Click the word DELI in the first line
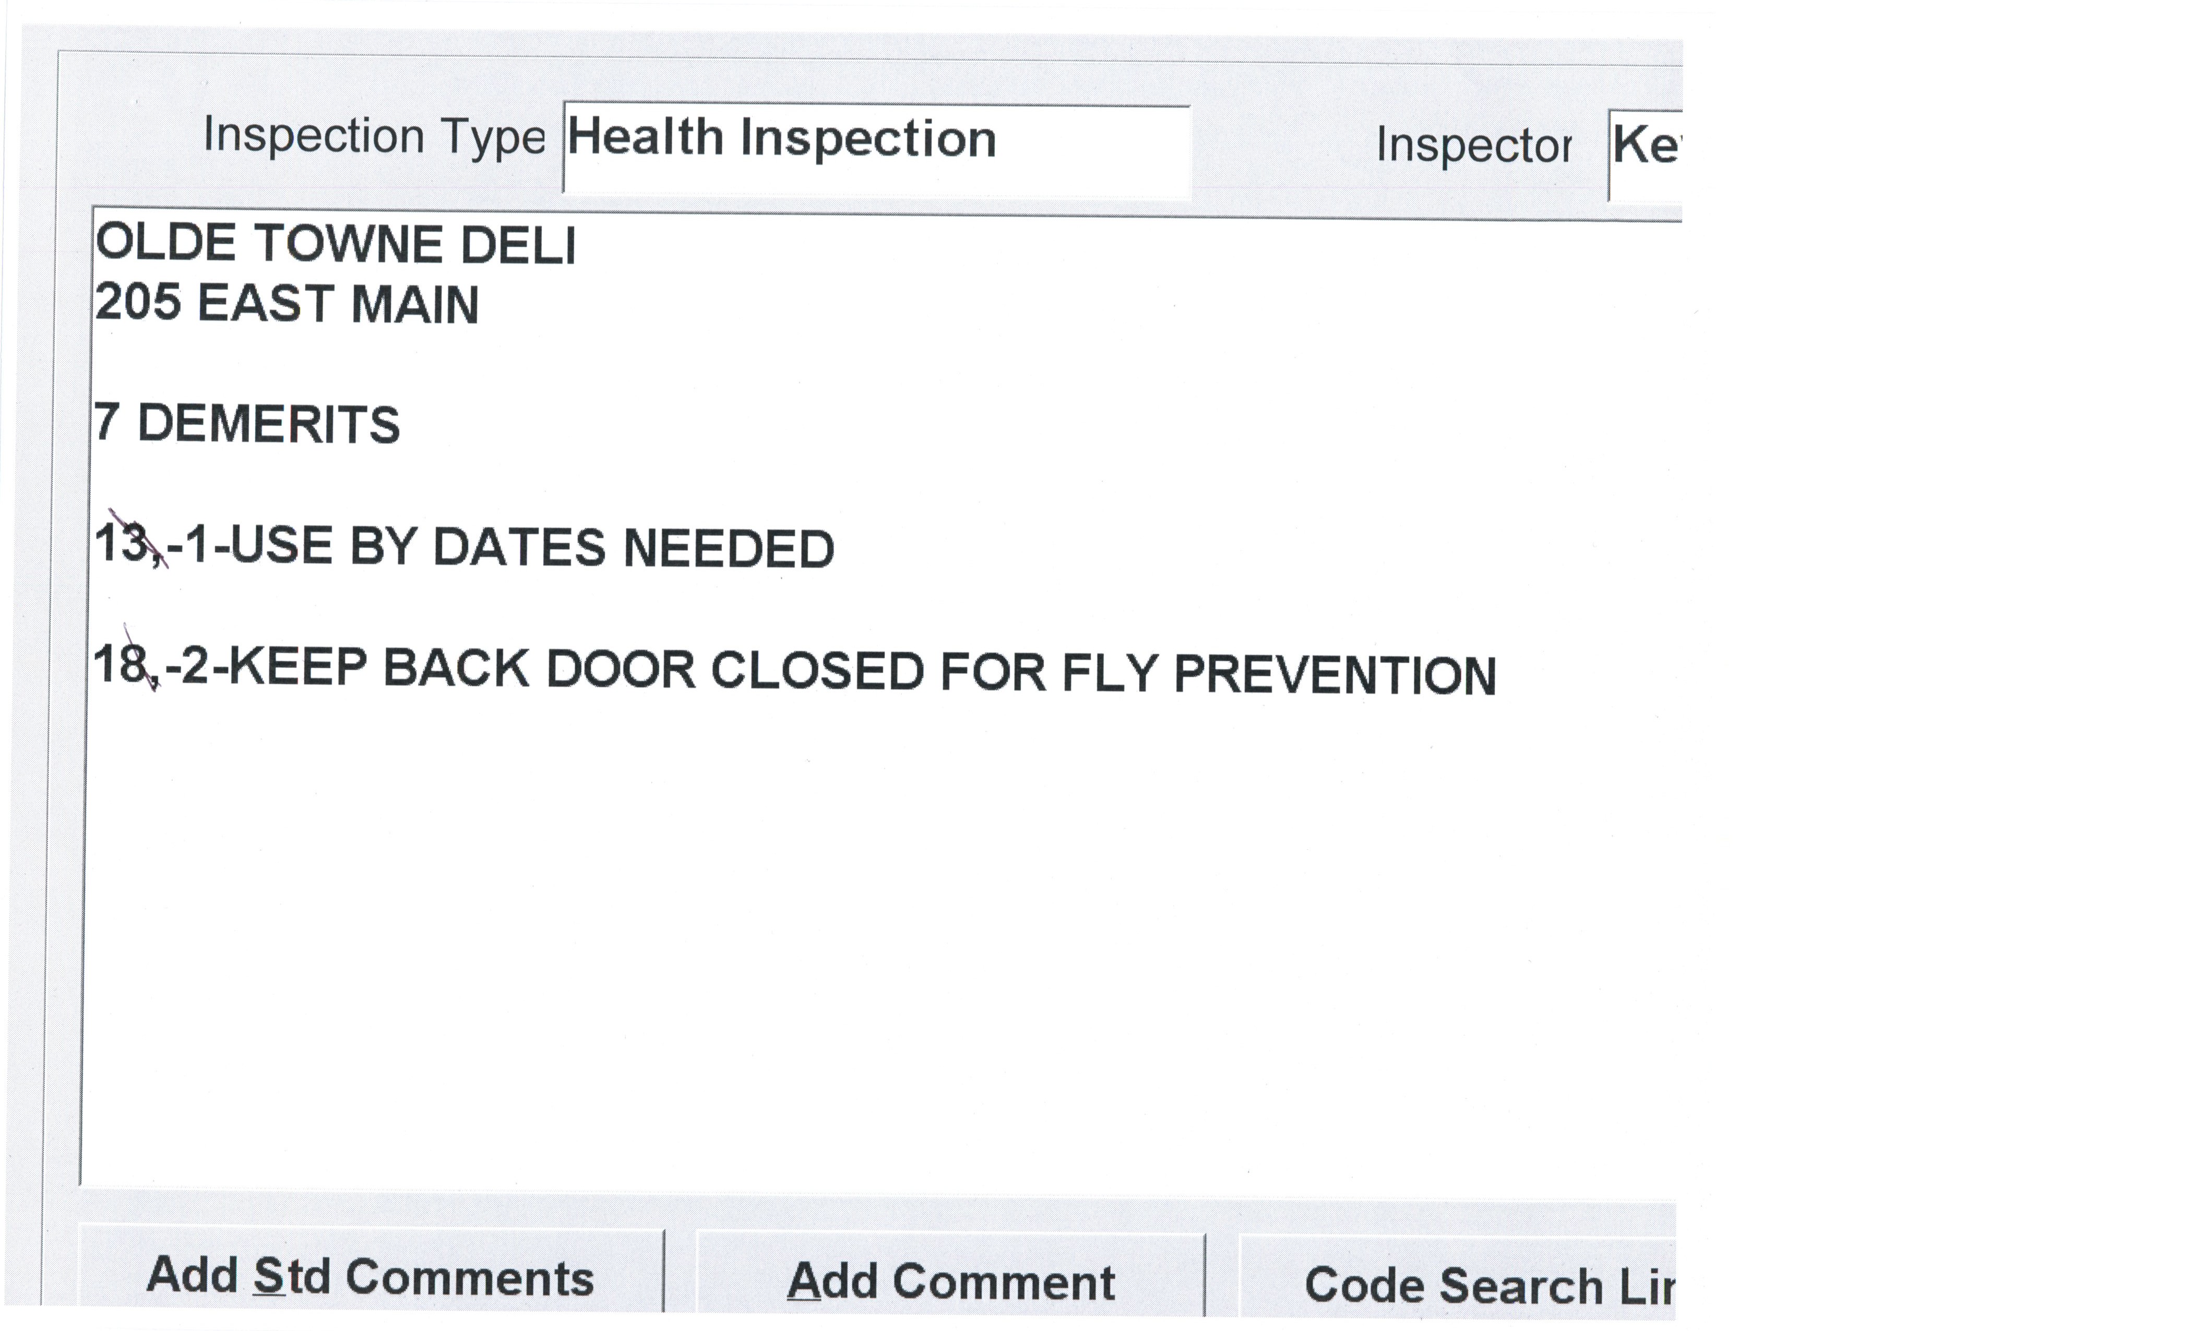 pos(518,245)
